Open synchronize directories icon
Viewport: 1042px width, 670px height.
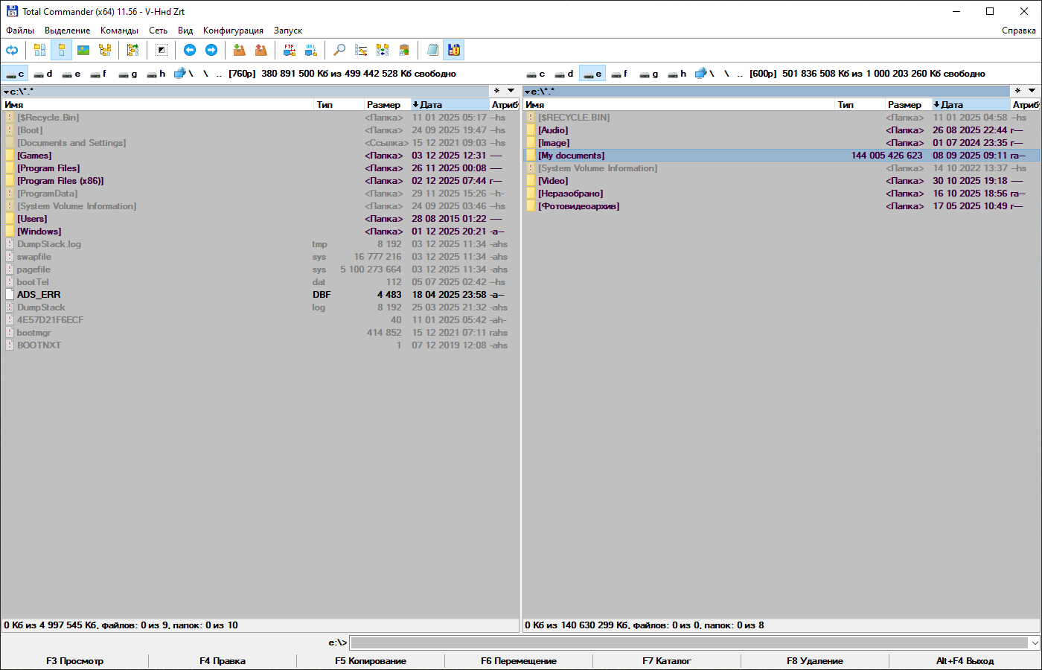click(383, 50)
